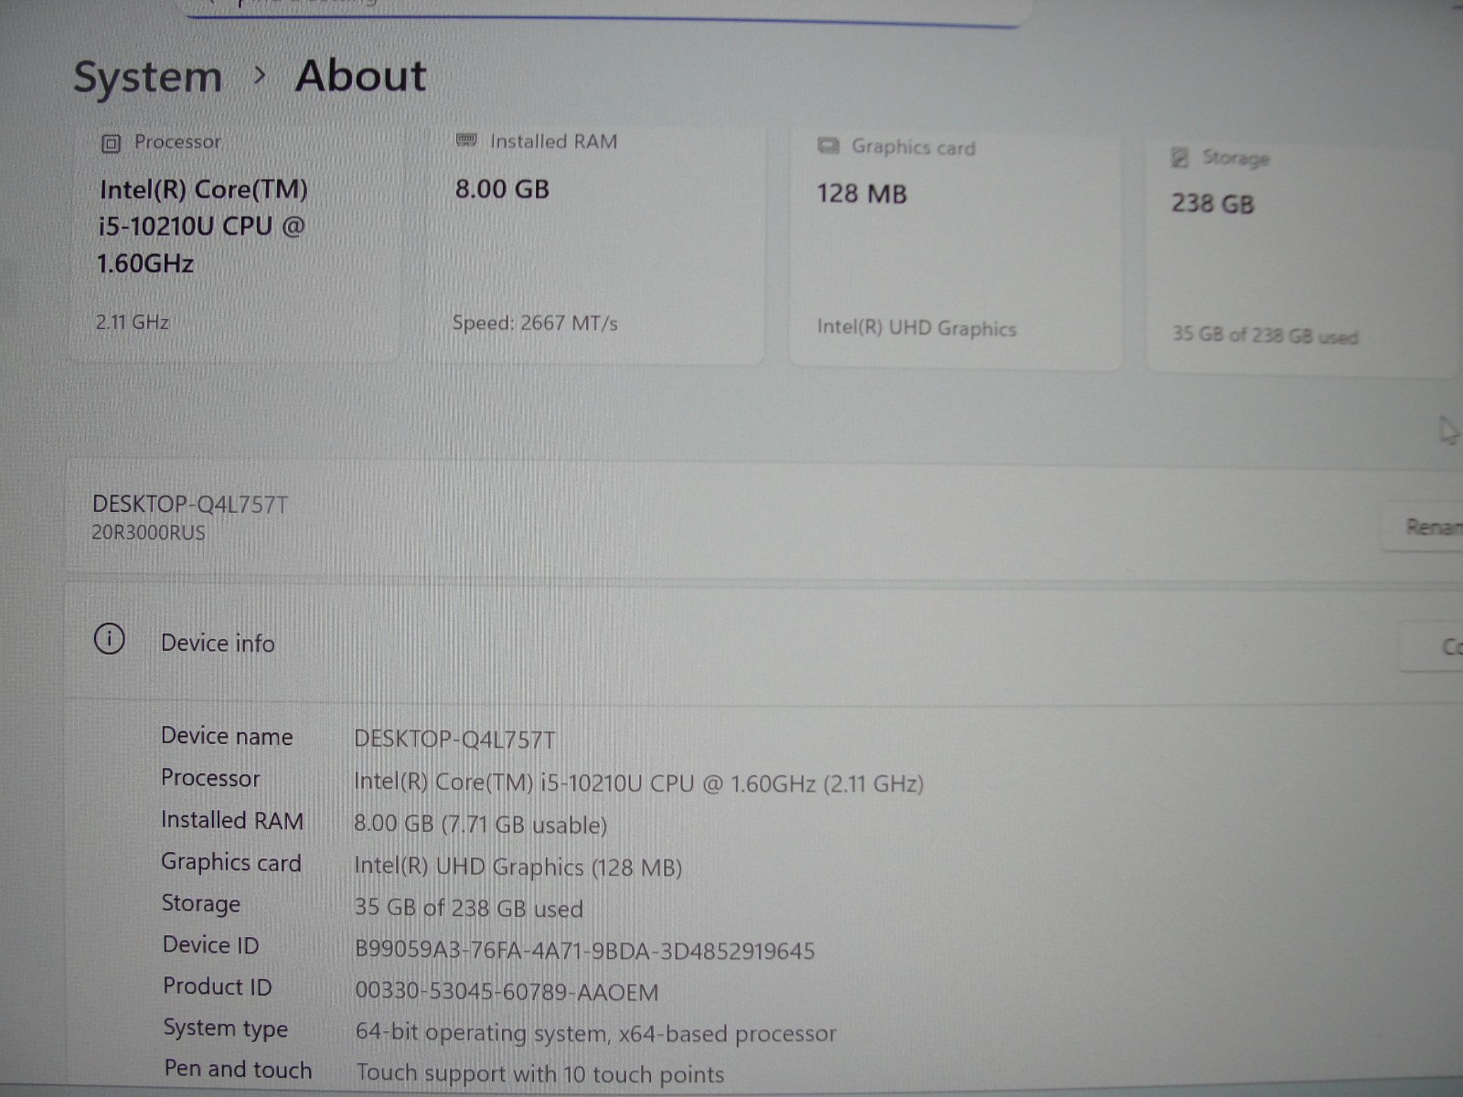Open the Graphics card tile showing 128 MB
The height and width of the screenshot is (1097, 1463).
pos(955,249)
